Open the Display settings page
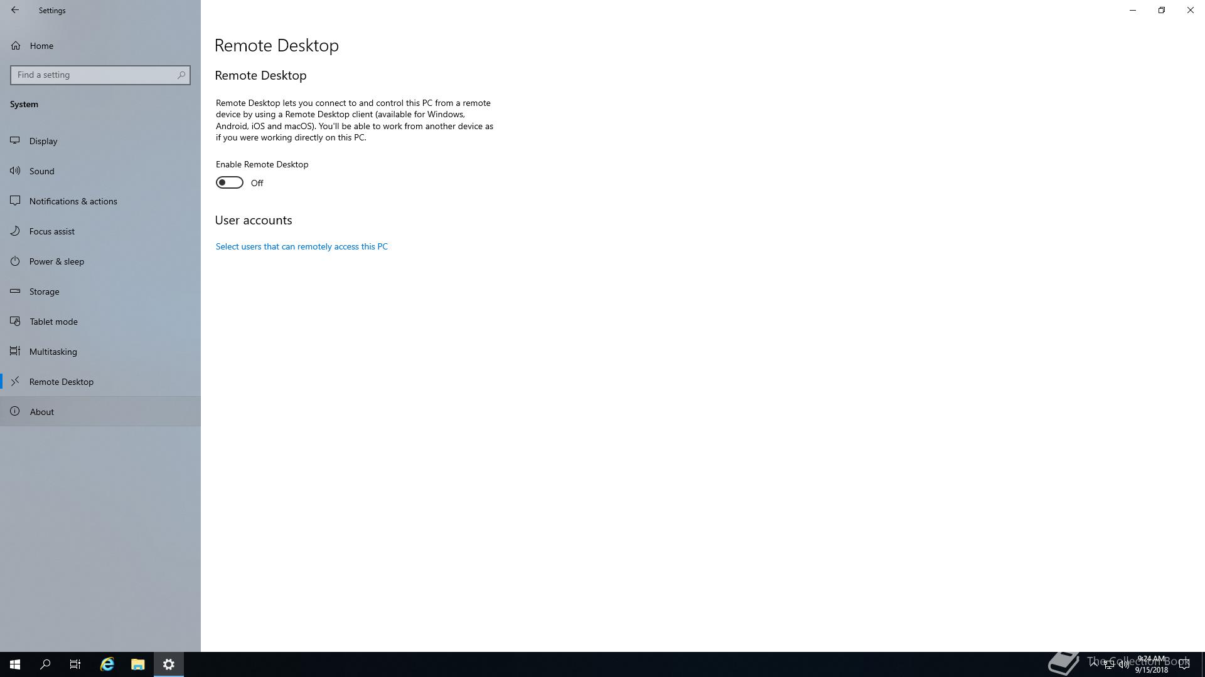This screenshot has height=677, width=1205. pyautogui.click(x=100, y=141)
